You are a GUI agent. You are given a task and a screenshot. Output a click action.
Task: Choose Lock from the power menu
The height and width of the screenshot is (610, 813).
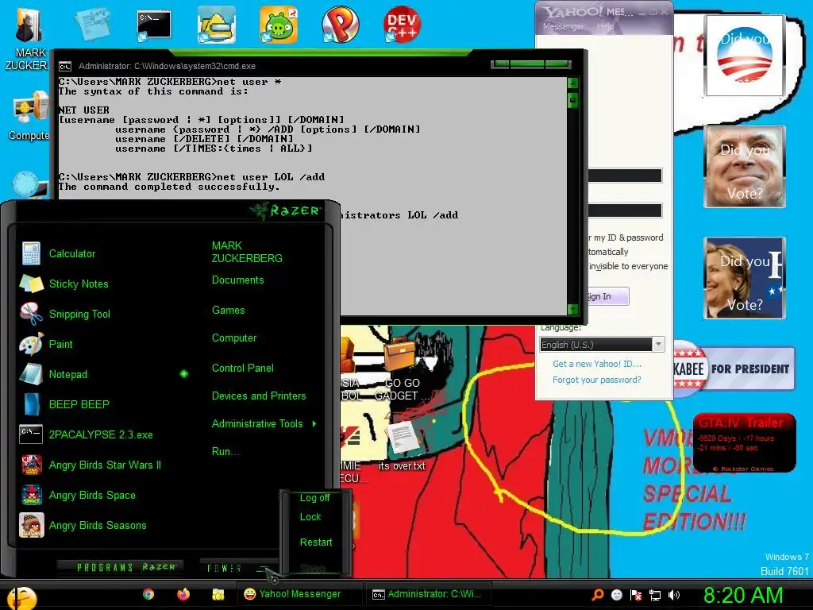pos(310,517)
